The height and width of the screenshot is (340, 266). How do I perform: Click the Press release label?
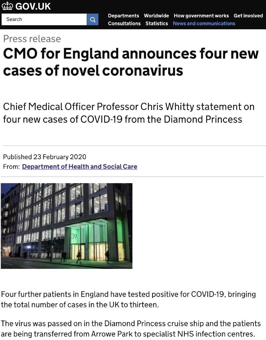pos(32,39)
